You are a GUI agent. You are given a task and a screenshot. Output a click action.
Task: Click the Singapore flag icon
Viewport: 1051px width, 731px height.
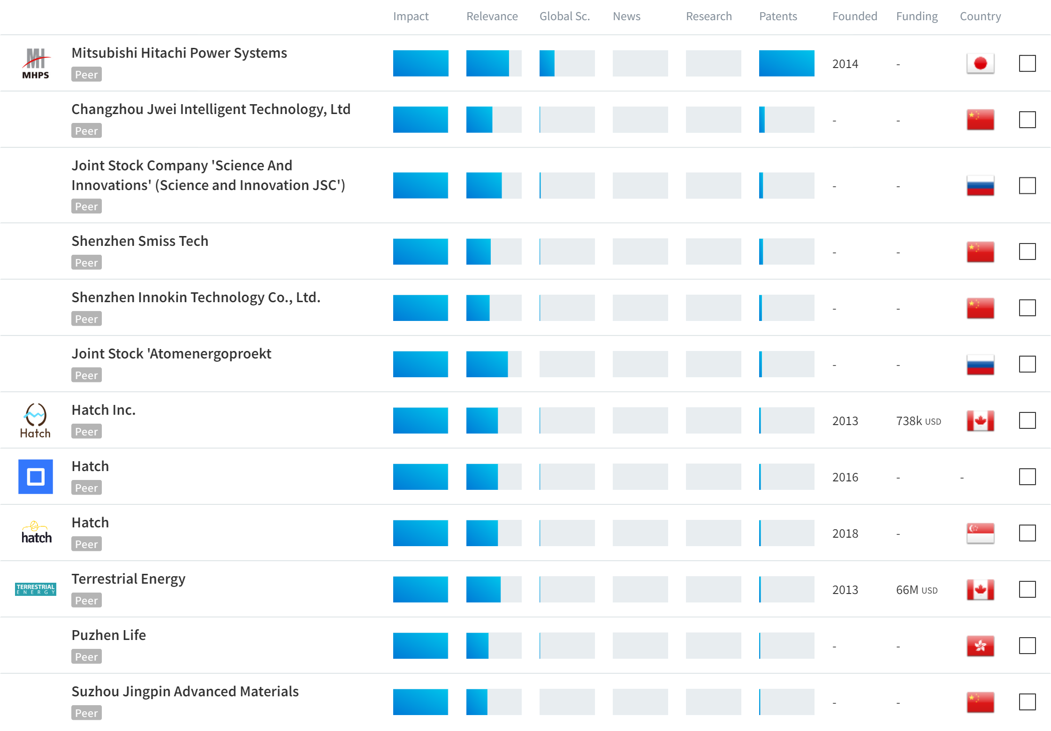[980, 533]
